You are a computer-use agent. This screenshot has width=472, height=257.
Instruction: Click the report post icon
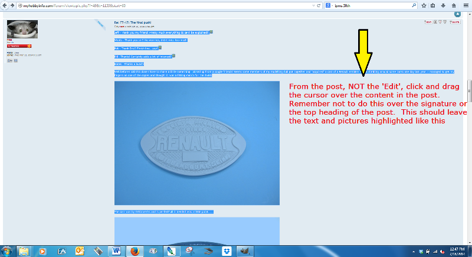pos(440,22)
